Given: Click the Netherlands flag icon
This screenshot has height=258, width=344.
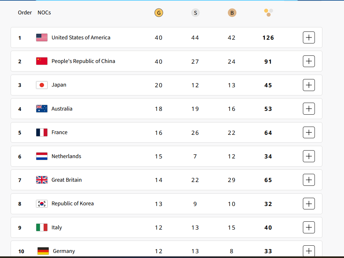Looking at the screenshot, I should pyautogui.click(x=42, y=156).
